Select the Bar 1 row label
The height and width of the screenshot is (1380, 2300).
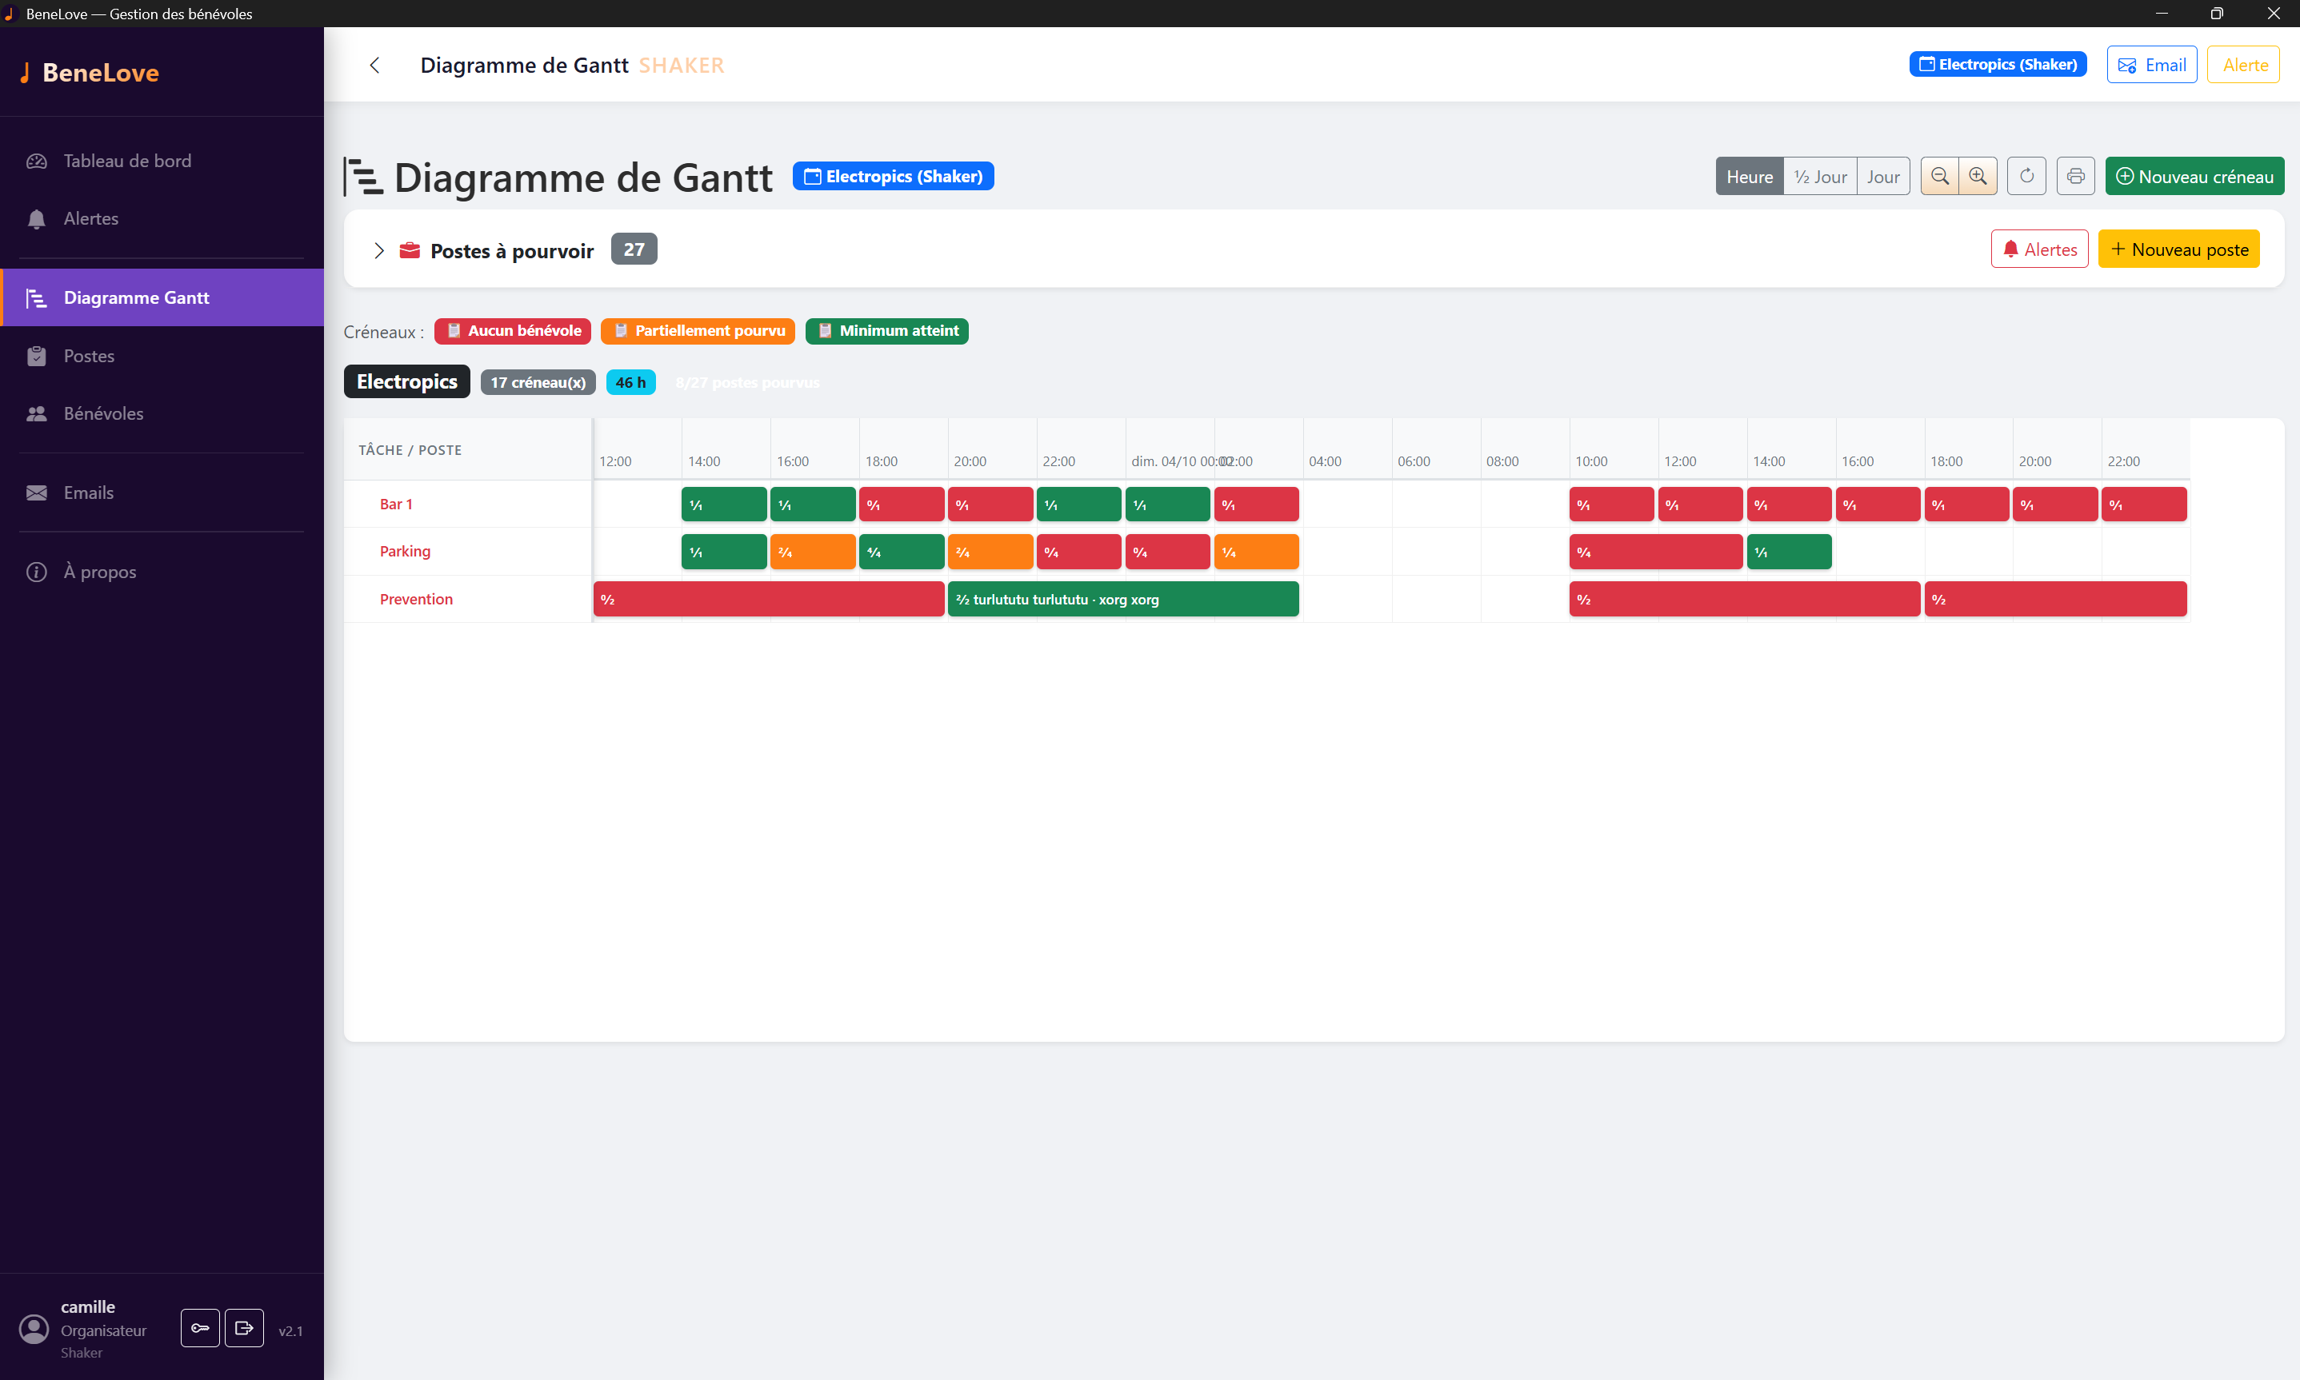point(395,504)
